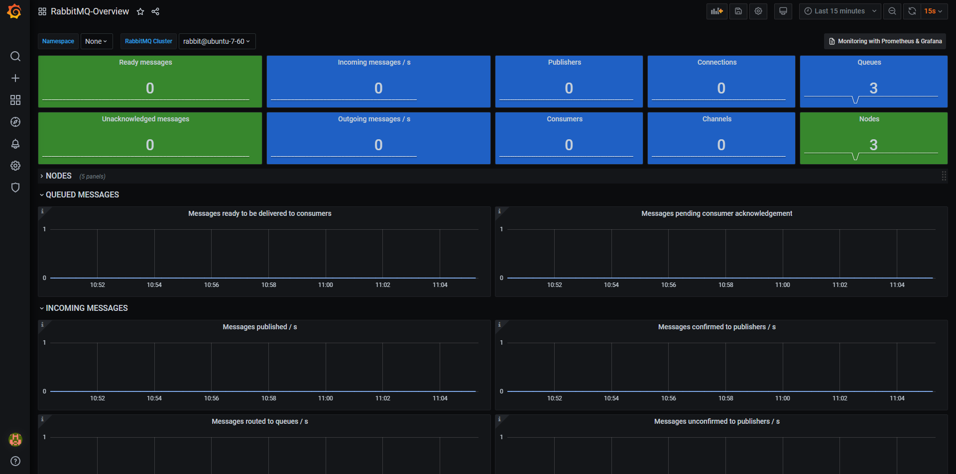
Task: Click the Queues panel title
Action: [x=869, y=62]
